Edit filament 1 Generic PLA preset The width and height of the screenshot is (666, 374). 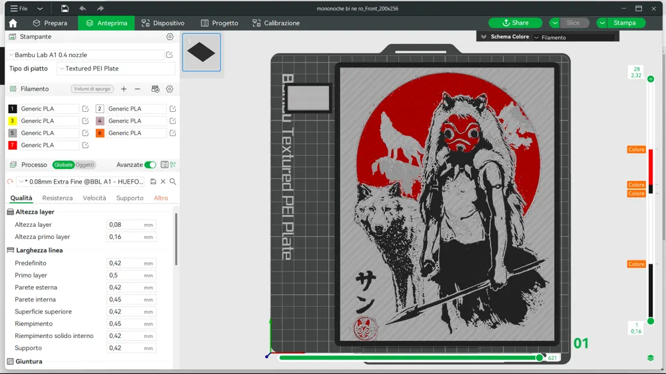click(85, 109)
